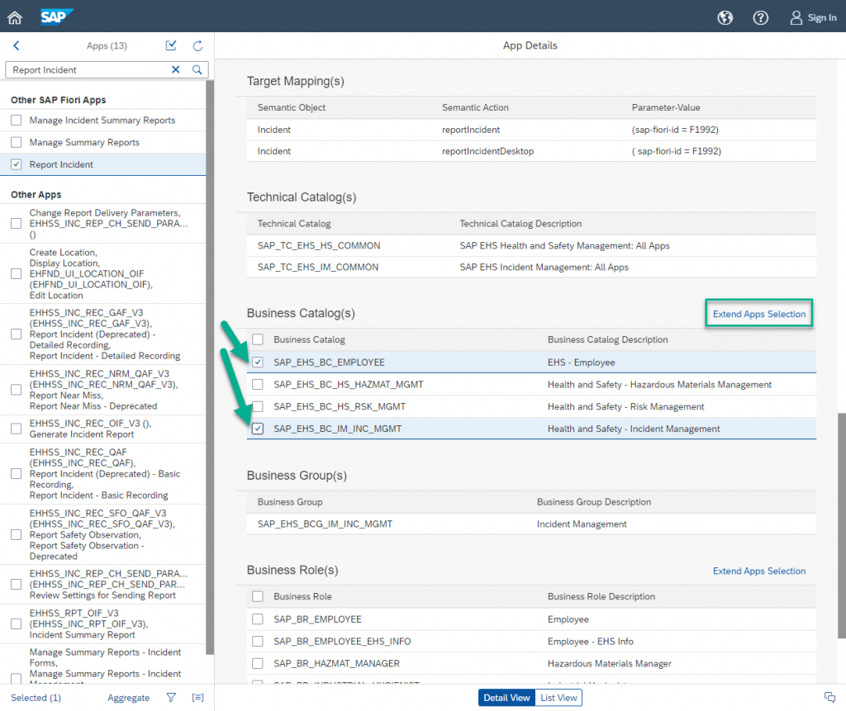
Task: Select SAP_TC_EHS_HS_COMMON technical catalog cell
Action: 318,245
